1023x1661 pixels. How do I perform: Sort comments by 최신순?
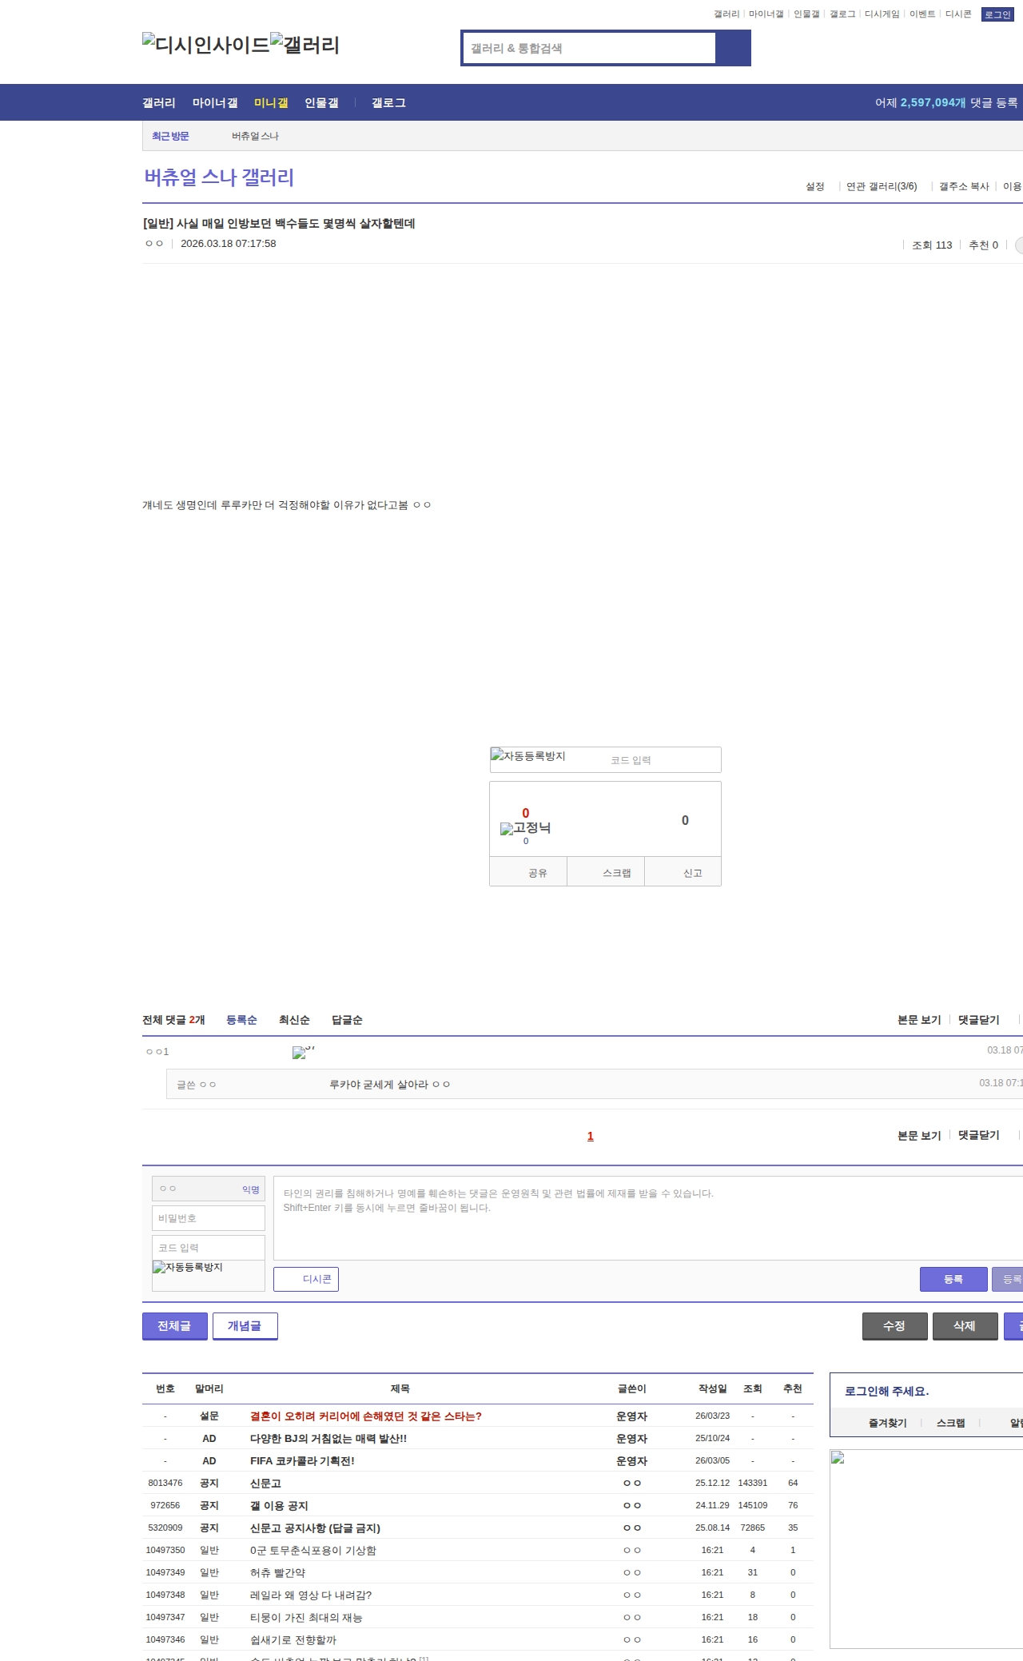[294, 1020]
